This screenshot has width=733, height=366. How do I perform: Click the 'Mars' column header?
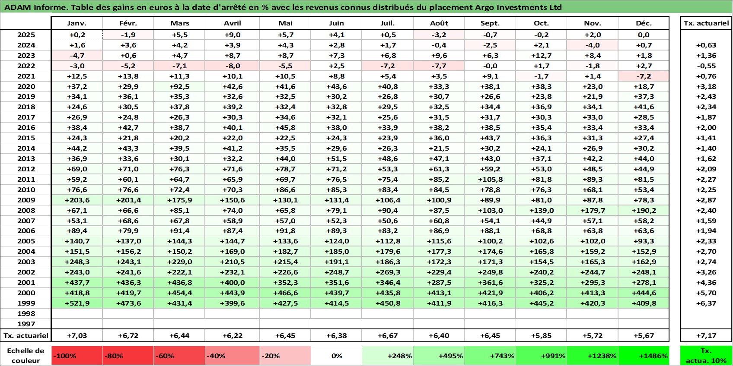click(180, 23)
